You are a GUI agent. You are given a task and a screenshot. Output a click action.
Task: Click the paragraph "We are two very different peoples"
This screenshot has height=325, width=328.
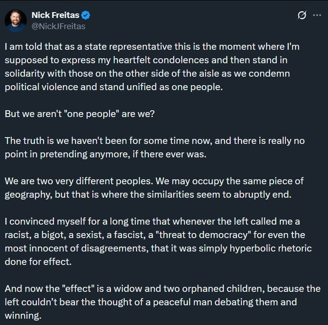coord(154,188)
